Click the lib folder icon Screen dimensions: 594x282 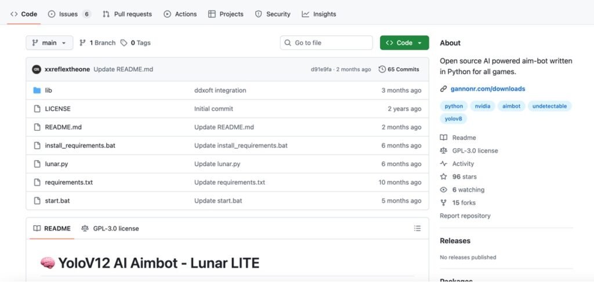(x=37, y=90)
